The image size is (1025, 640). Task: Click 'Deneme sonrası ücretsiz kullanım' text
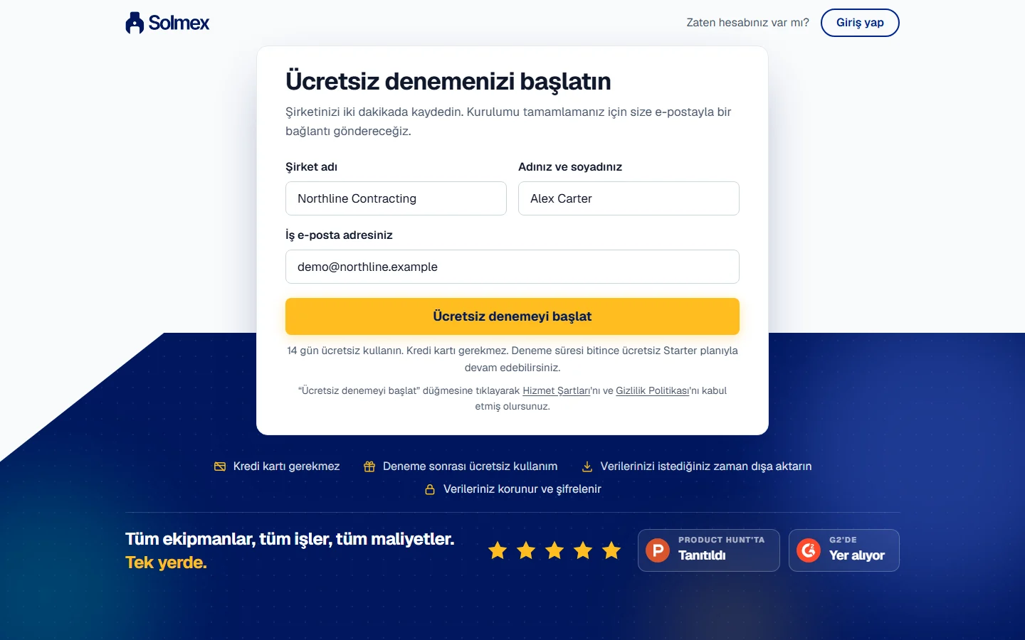point(470,466)
